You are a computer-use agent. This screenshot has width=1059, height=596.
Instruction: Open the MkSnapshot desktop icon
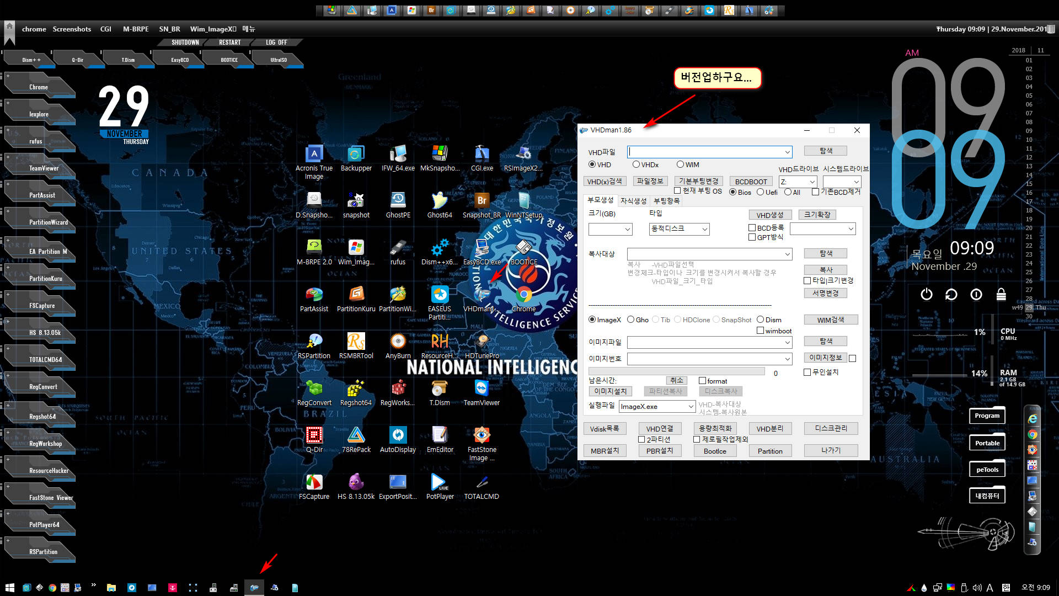click(x=440, y=158)
